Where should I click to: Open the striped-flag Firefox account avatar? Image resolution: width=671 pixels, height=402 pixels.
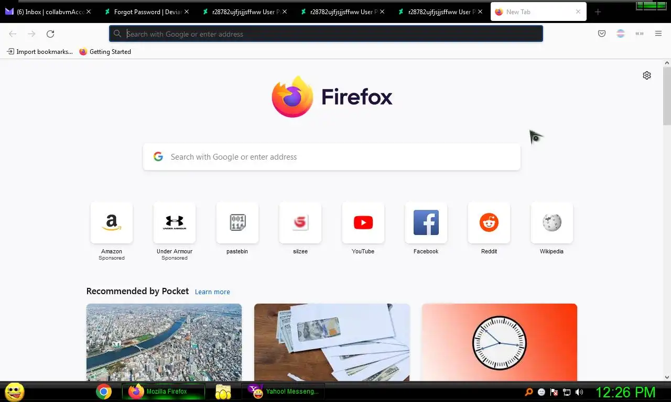(x=621, y=34)
